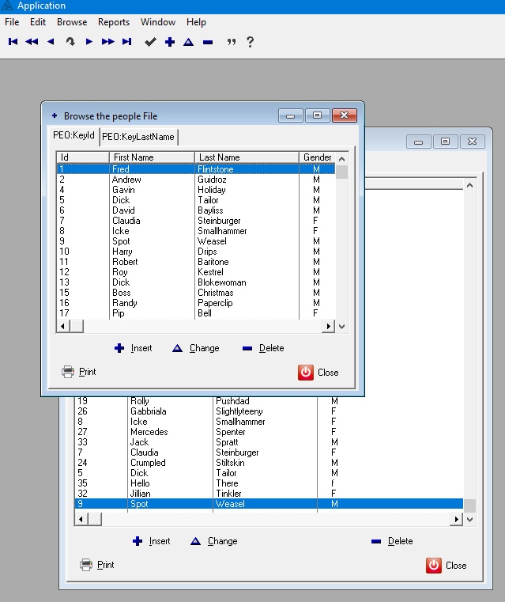The image size is (505, 602).
Task: Click the back list's horizontal scroll right arrow
Action: (x=456, y=519)
